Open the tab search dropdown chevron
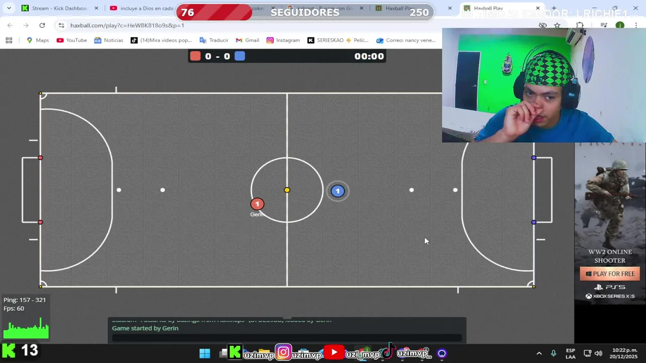Image resolution: width=646 pixels, height=363 pixels. point(9,8)
